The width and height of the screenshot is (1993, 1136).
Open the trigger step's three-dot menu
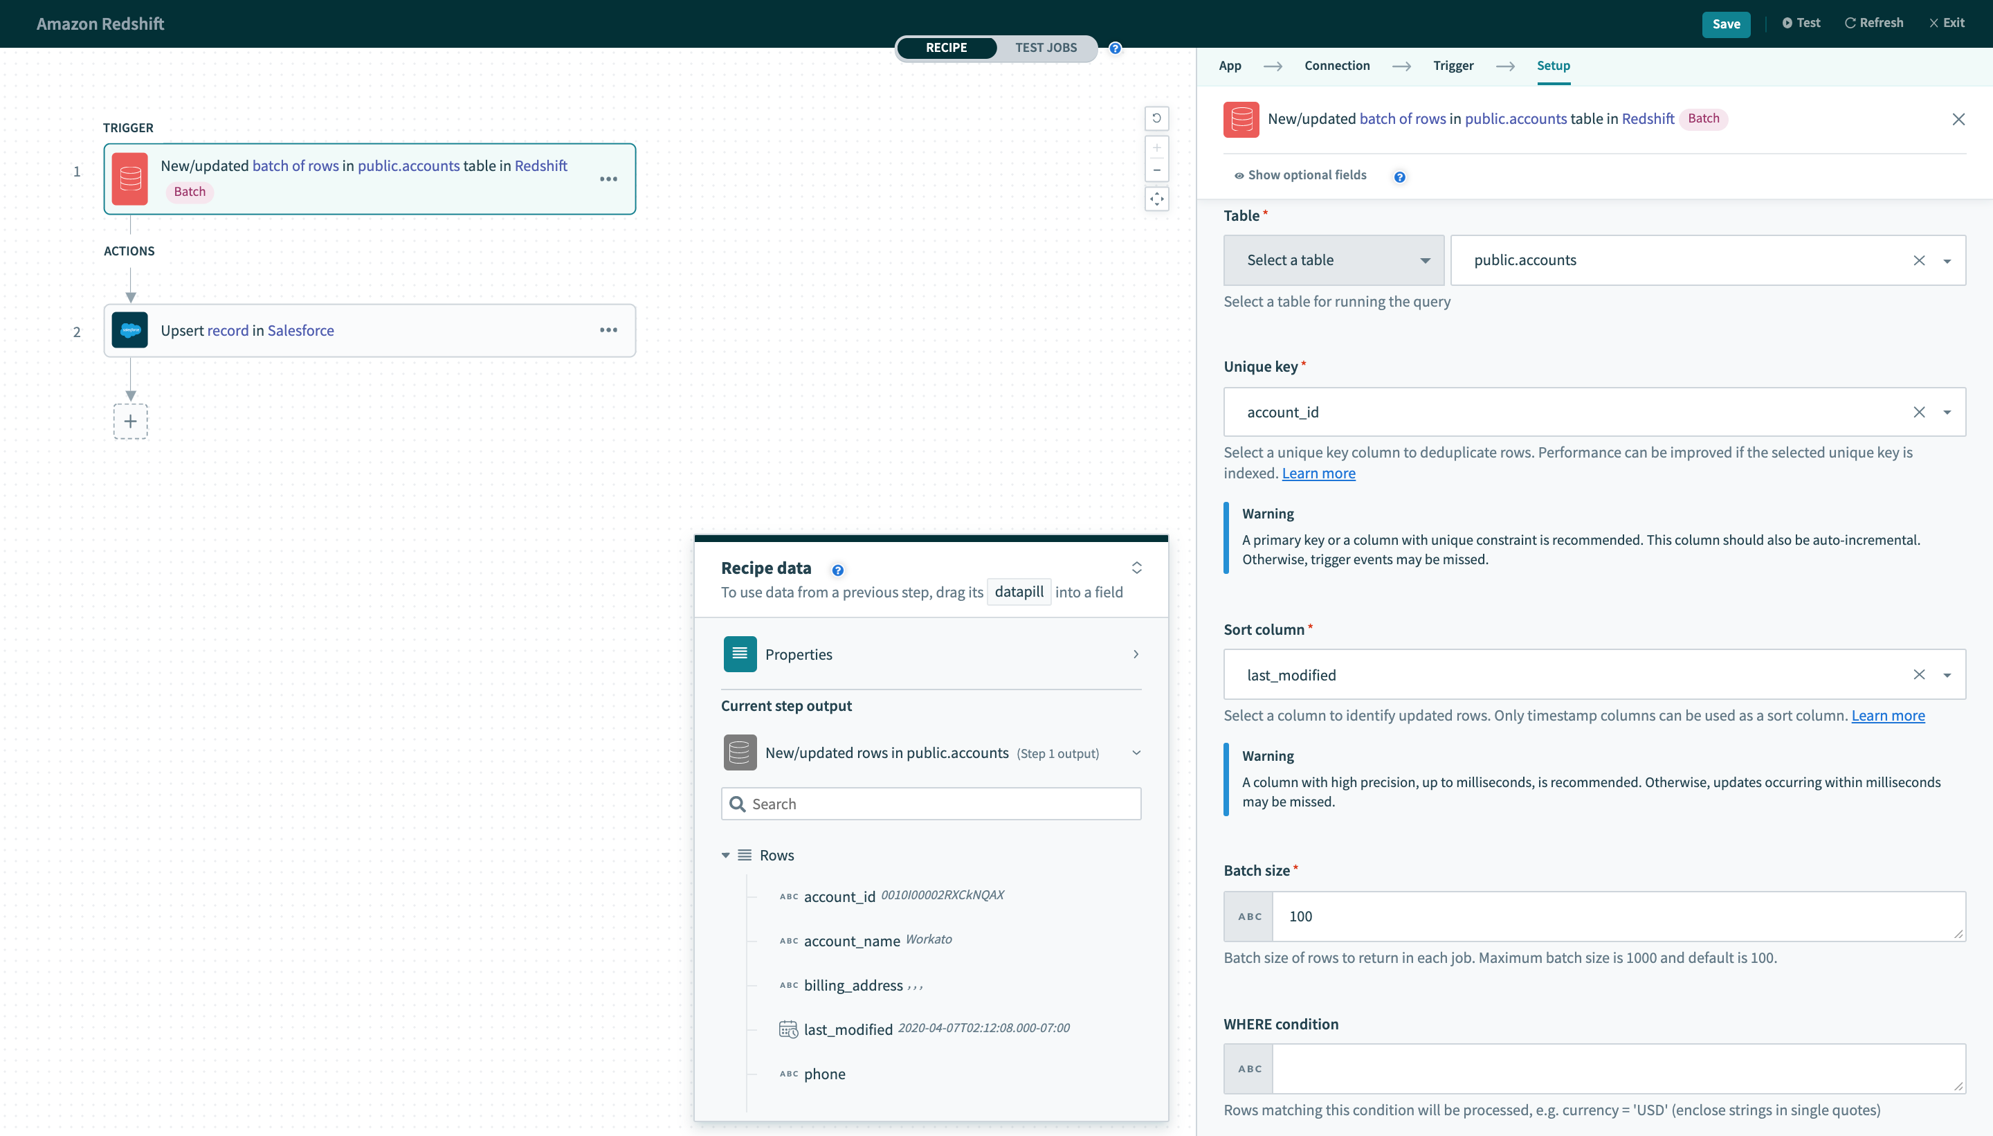coord(608,179)
